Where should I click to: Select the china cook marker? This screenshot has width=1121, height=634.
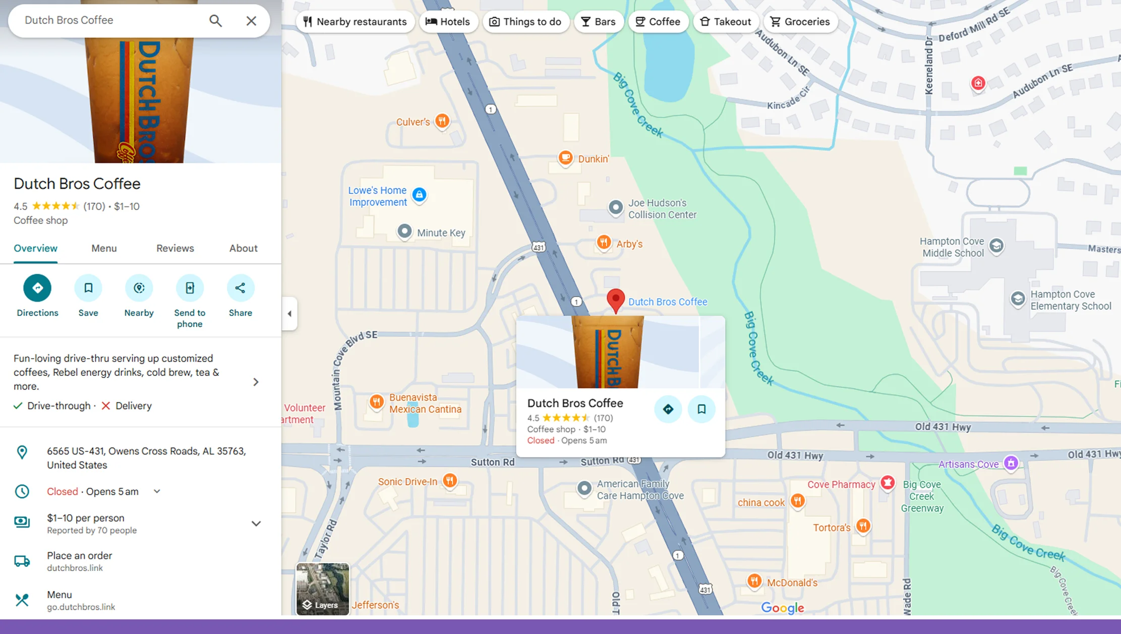pyautogui.click(x=797, y=501)
